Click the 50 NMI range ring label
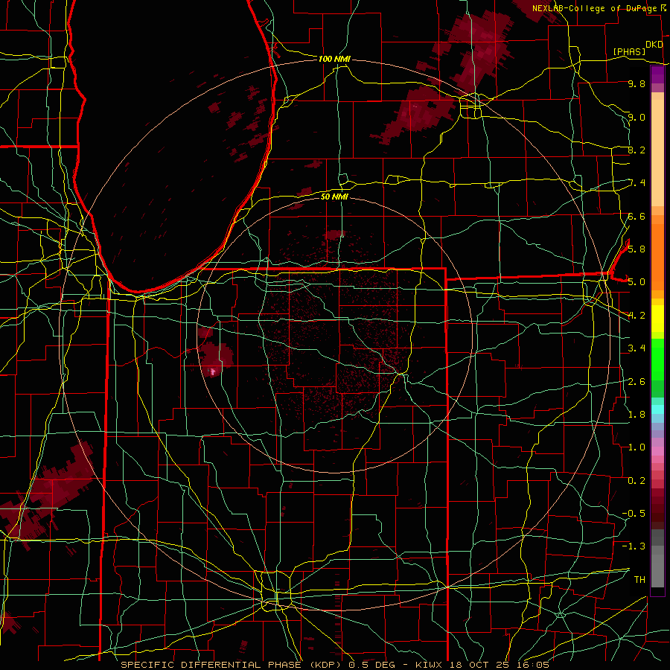Screen dimensions: 670x670 coord(334,197)
